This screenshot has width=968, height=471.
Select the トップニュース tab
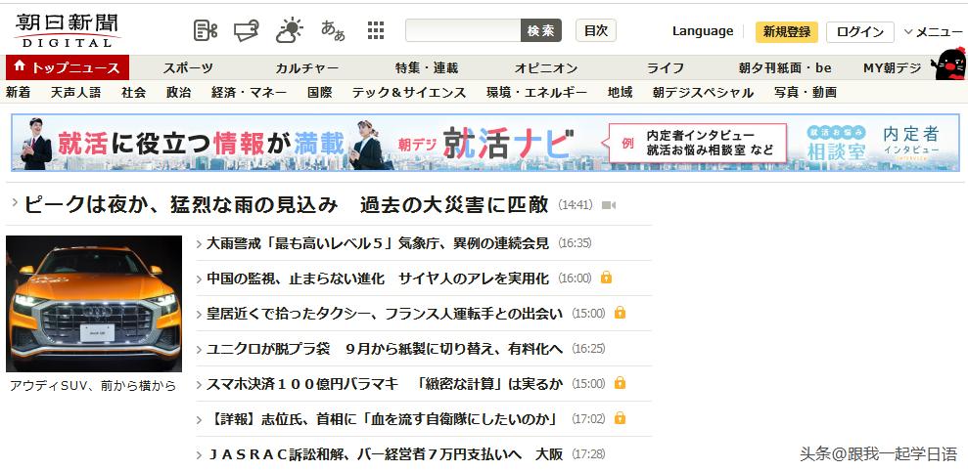click(x=68, y=67)
